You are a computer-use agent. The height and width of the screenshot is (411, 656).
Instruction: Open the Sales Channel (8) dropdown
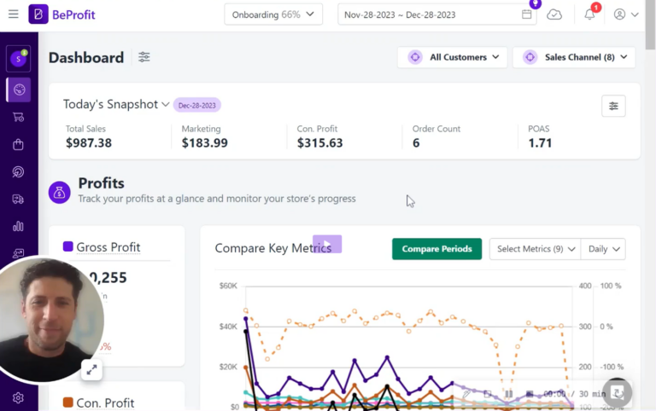coord(574,57)
